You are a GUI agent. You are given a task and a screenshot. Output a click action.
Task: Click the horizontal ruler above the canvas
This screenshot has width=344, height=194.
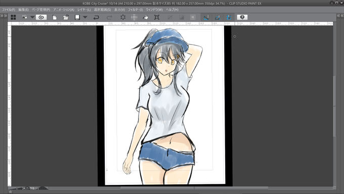172,23
